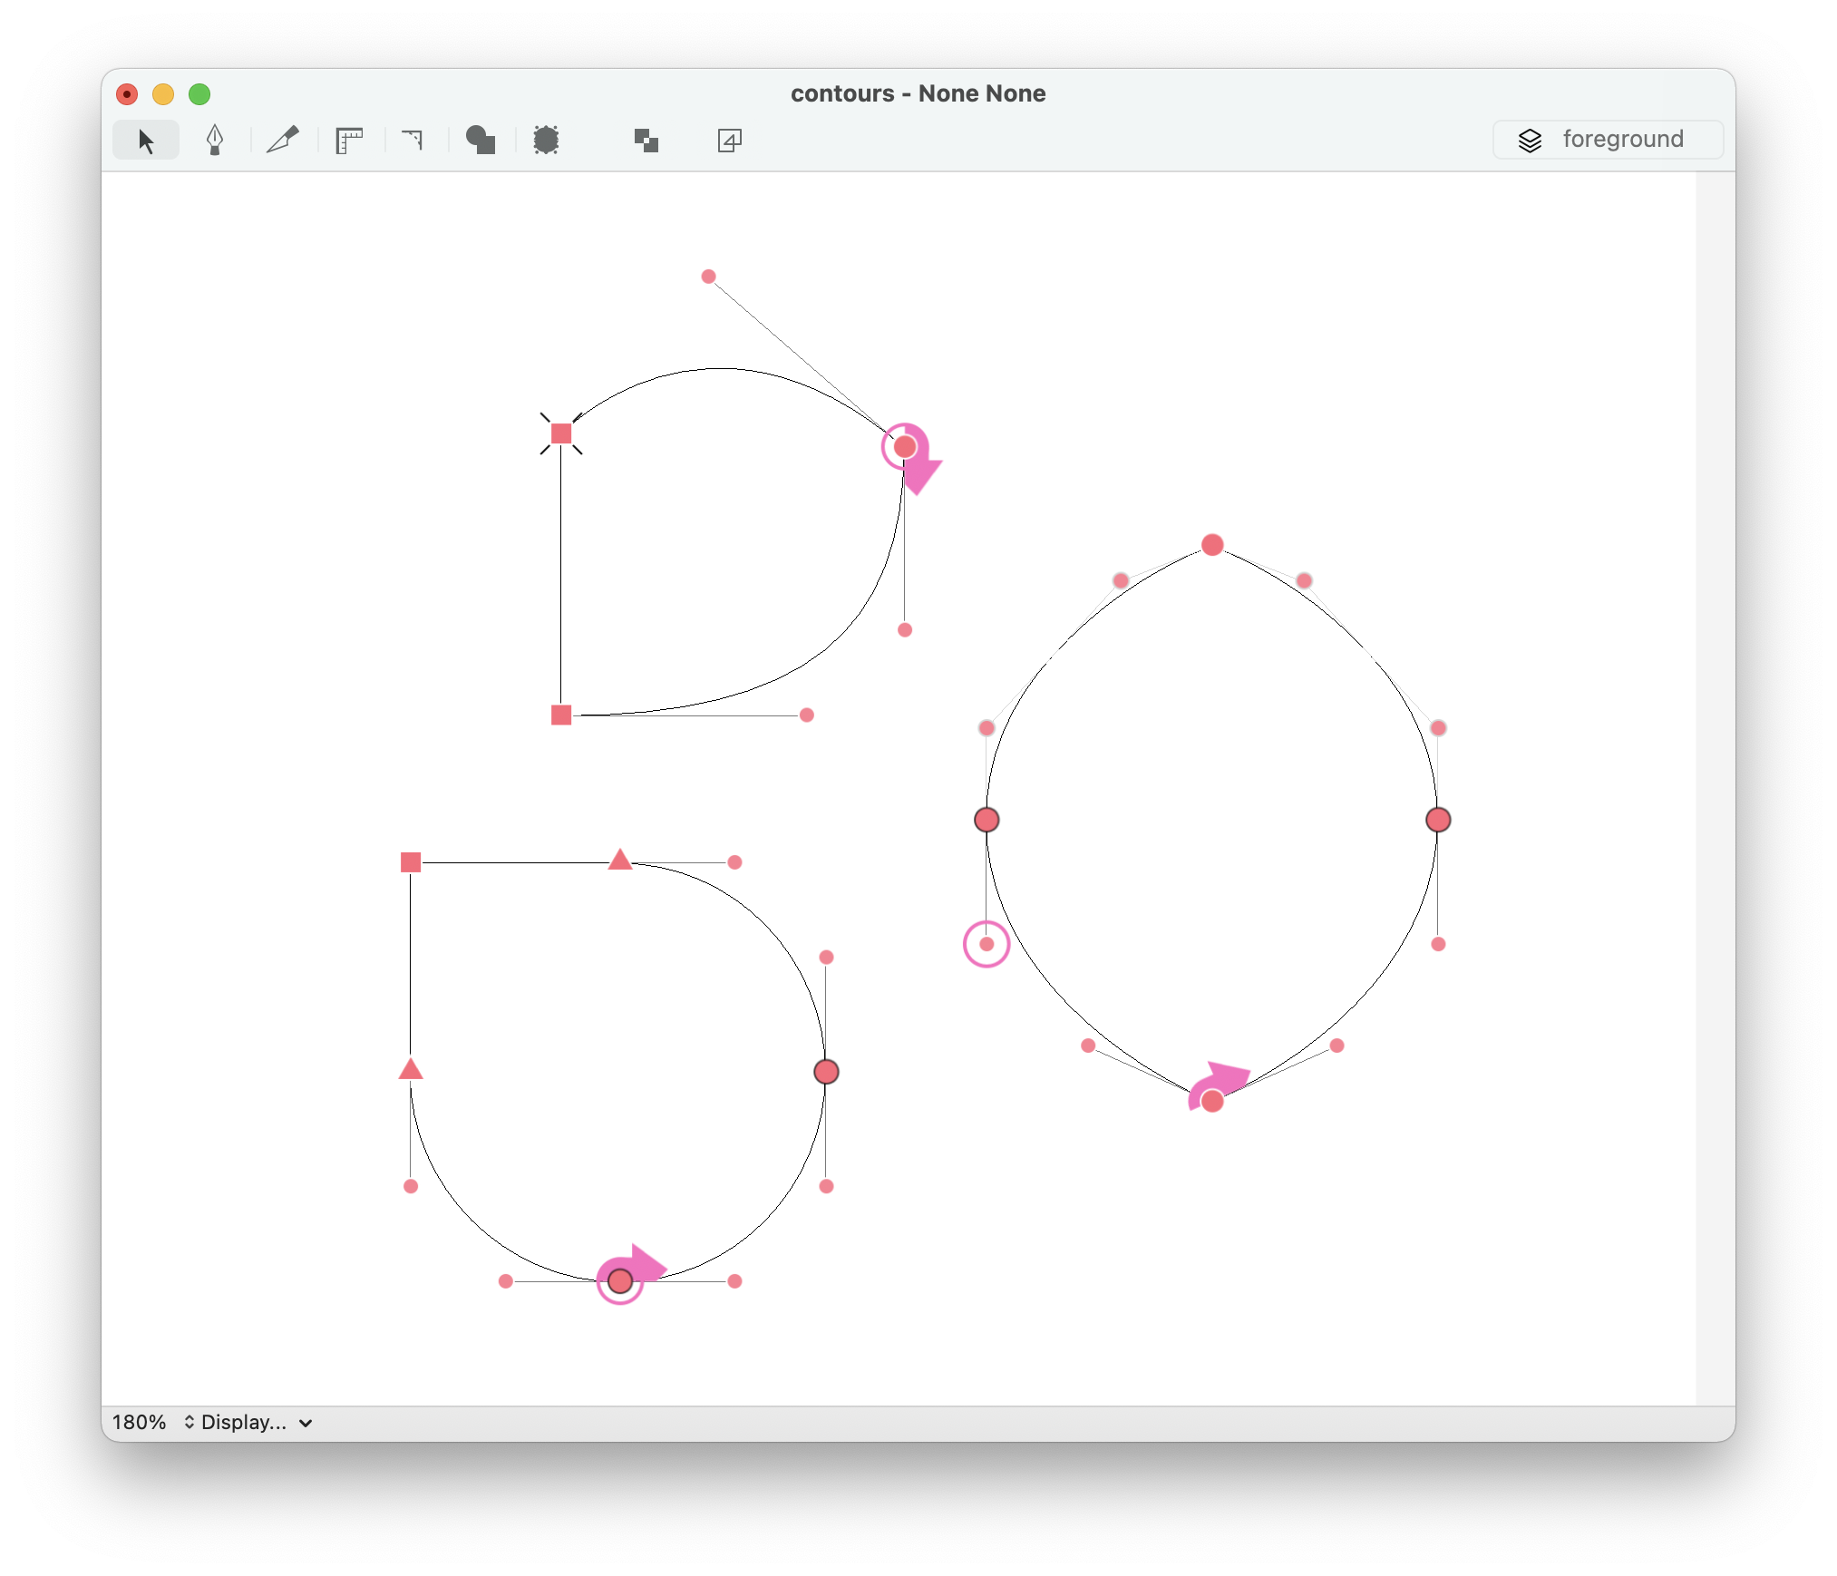Click the circled smooth point with downward arrow
The image size is (1837, 1576).
pos(905,447)
